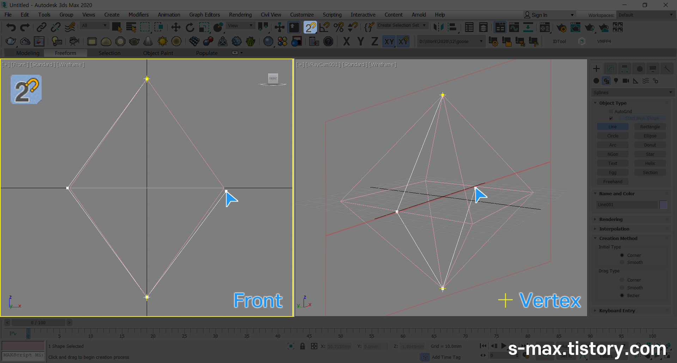Viewport: 677px width, 363px height.
Task: Select the Cameras category icon
Action: (x=626, y=81)
